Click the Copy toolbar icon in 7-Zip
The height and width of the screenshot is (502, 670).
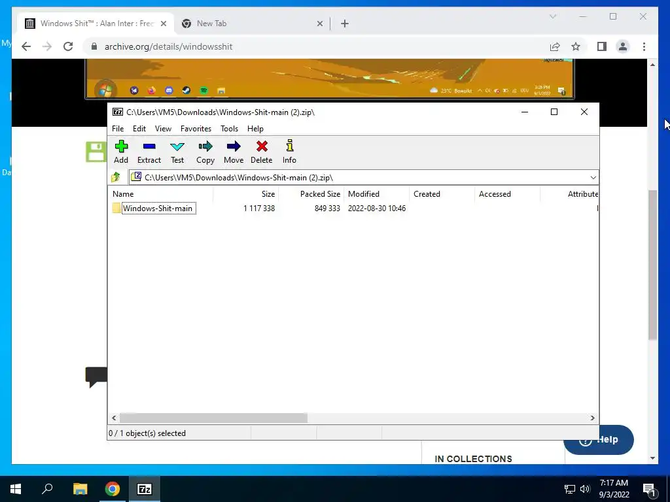pos(205,152)
